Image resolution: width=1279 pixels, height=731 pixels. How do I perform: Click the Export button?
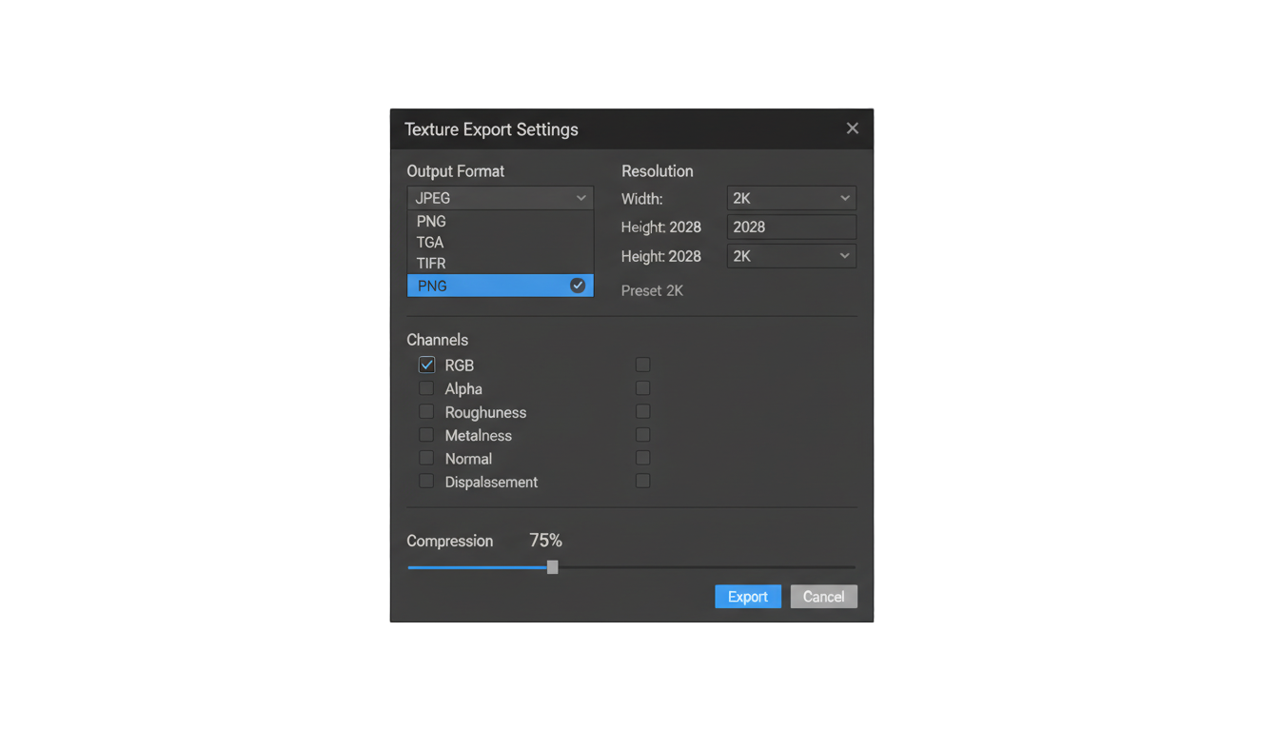coord(748,597)
